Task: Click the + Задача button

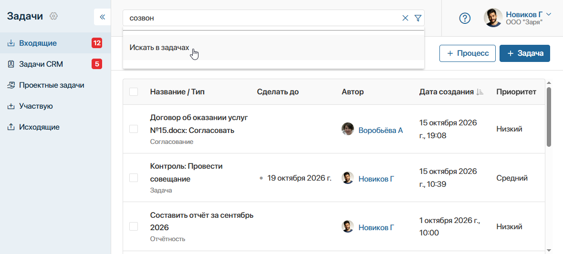Action: [x=524, y=53]
